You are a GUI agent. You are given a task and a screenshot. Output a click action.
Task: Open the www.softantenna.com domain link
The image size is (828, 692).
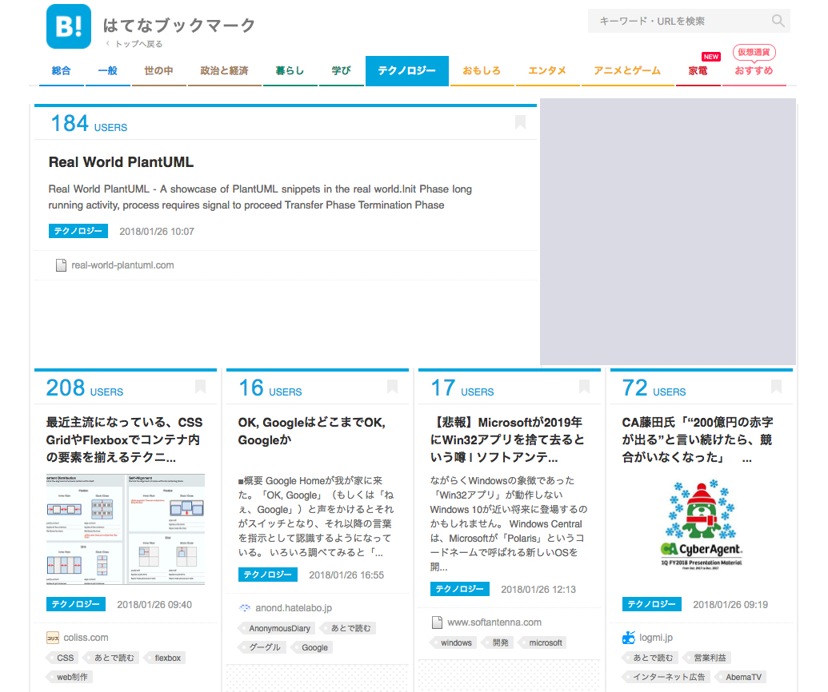coord(494,622)
